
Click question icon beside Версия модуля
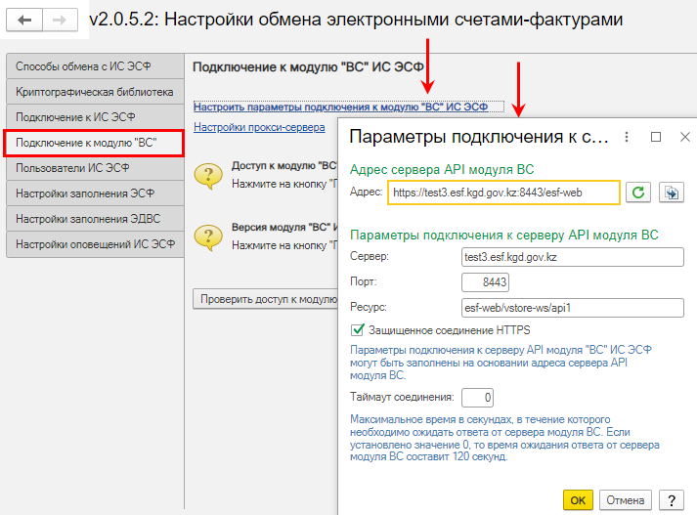coord(208,237)
